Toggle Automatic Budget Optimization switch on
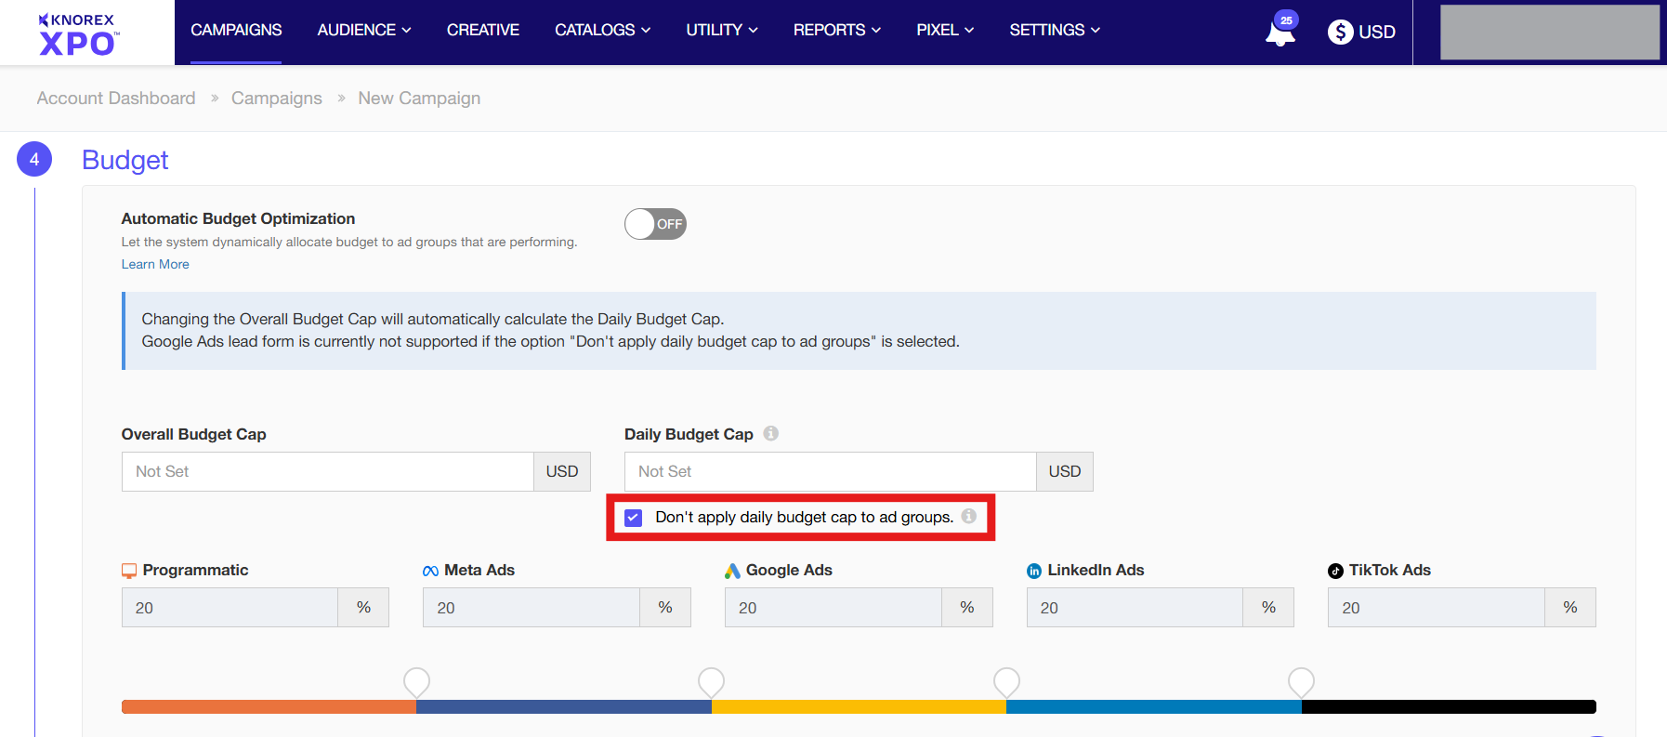Viewport: 1667px width, 737px height. 655,224
